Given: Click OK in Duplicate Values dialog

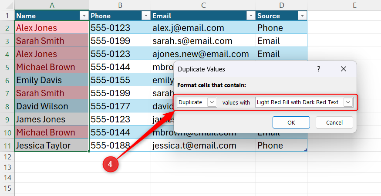Looking at the screenshot, I should tap(291, 122).
